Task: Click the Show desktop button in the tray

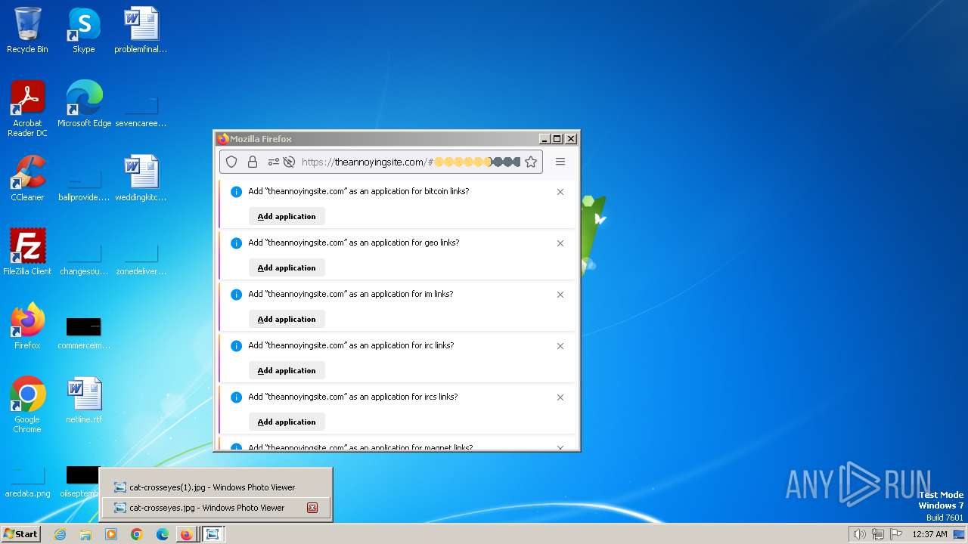Action: pos(960,534)
